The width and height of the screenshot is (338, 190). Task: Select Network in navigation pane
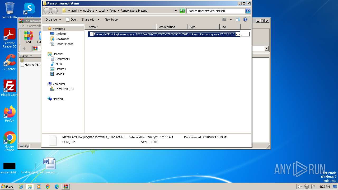click(58, 99)
